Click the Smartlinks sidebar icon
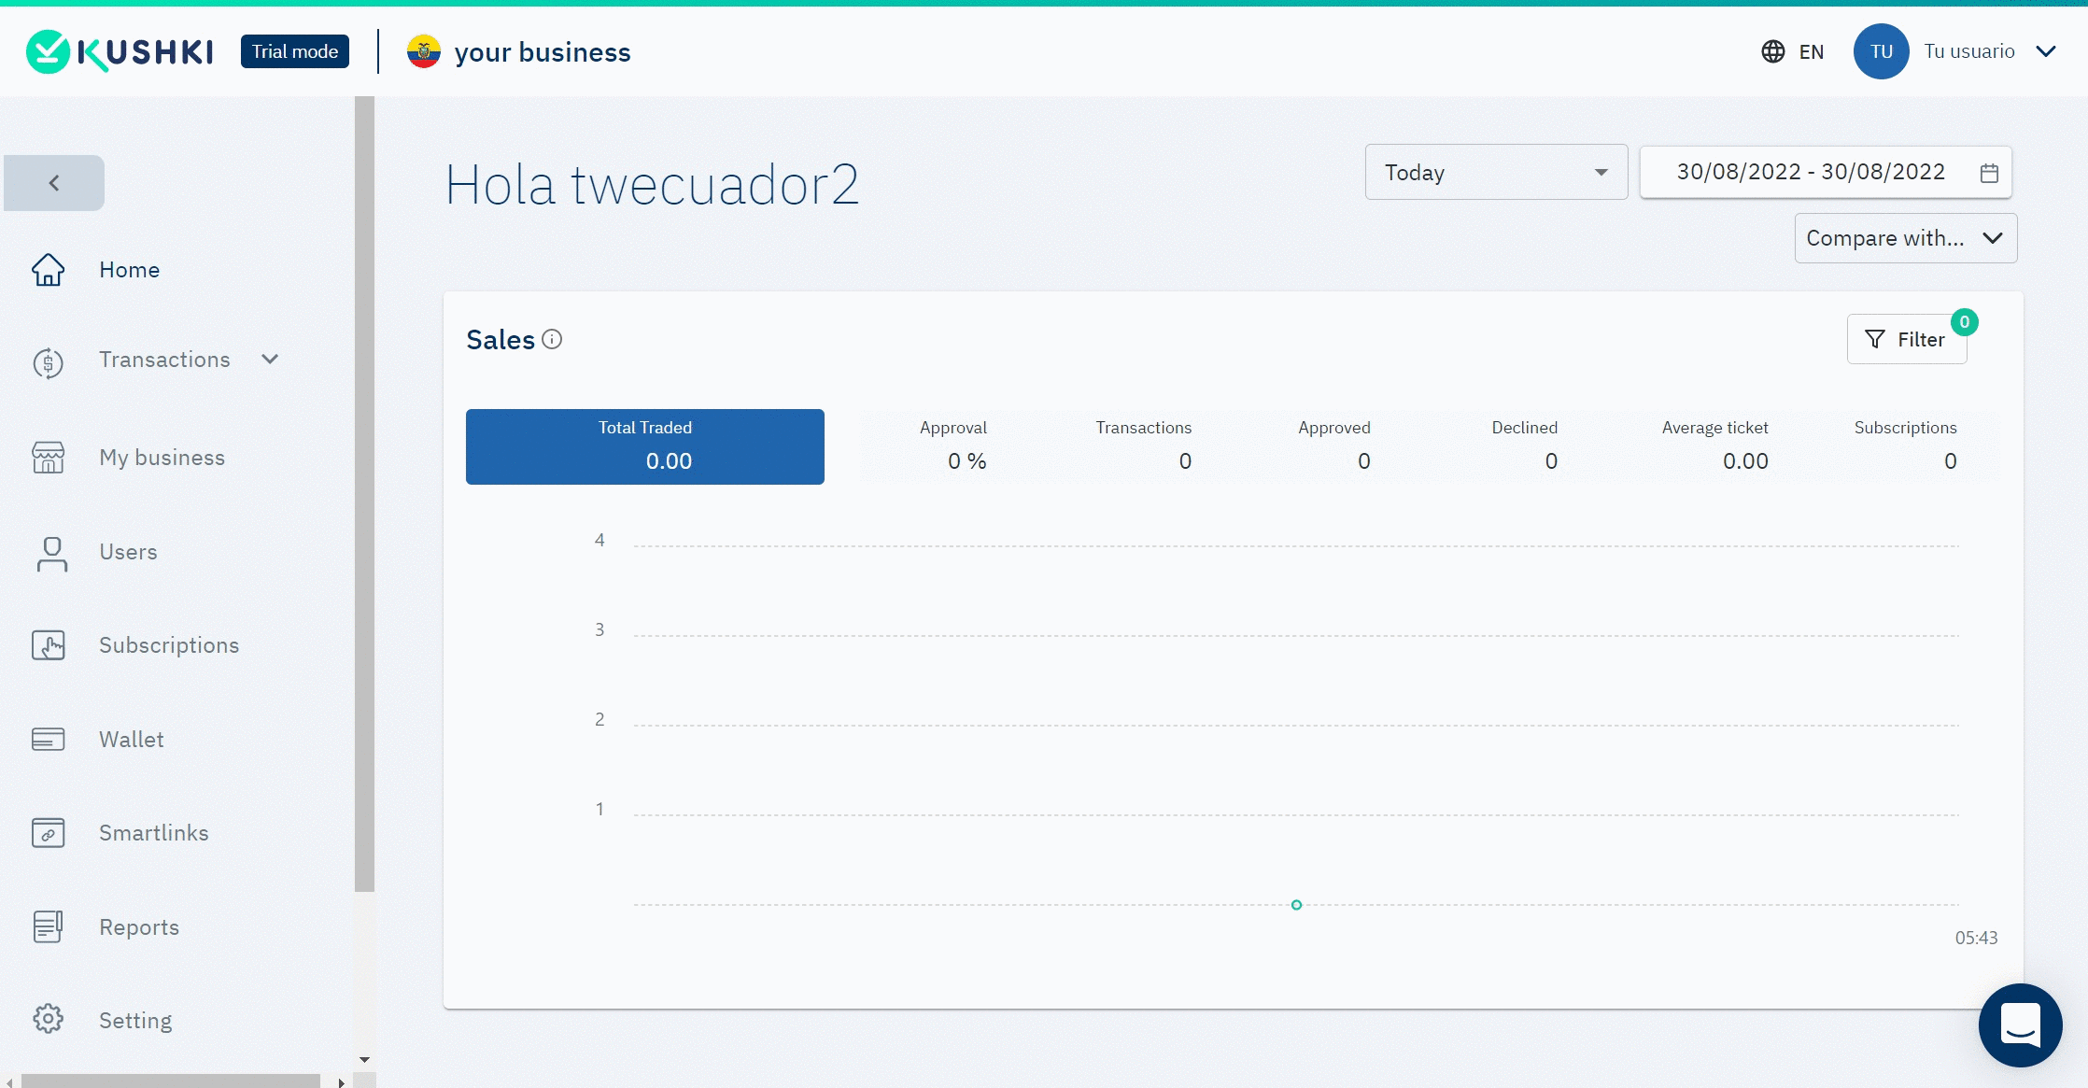 (x=49, y=832)
